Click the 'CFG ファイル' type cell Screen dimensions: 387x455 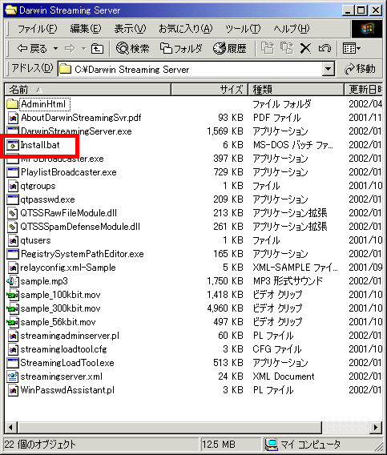pyautogui.click(x=277, y=349)
